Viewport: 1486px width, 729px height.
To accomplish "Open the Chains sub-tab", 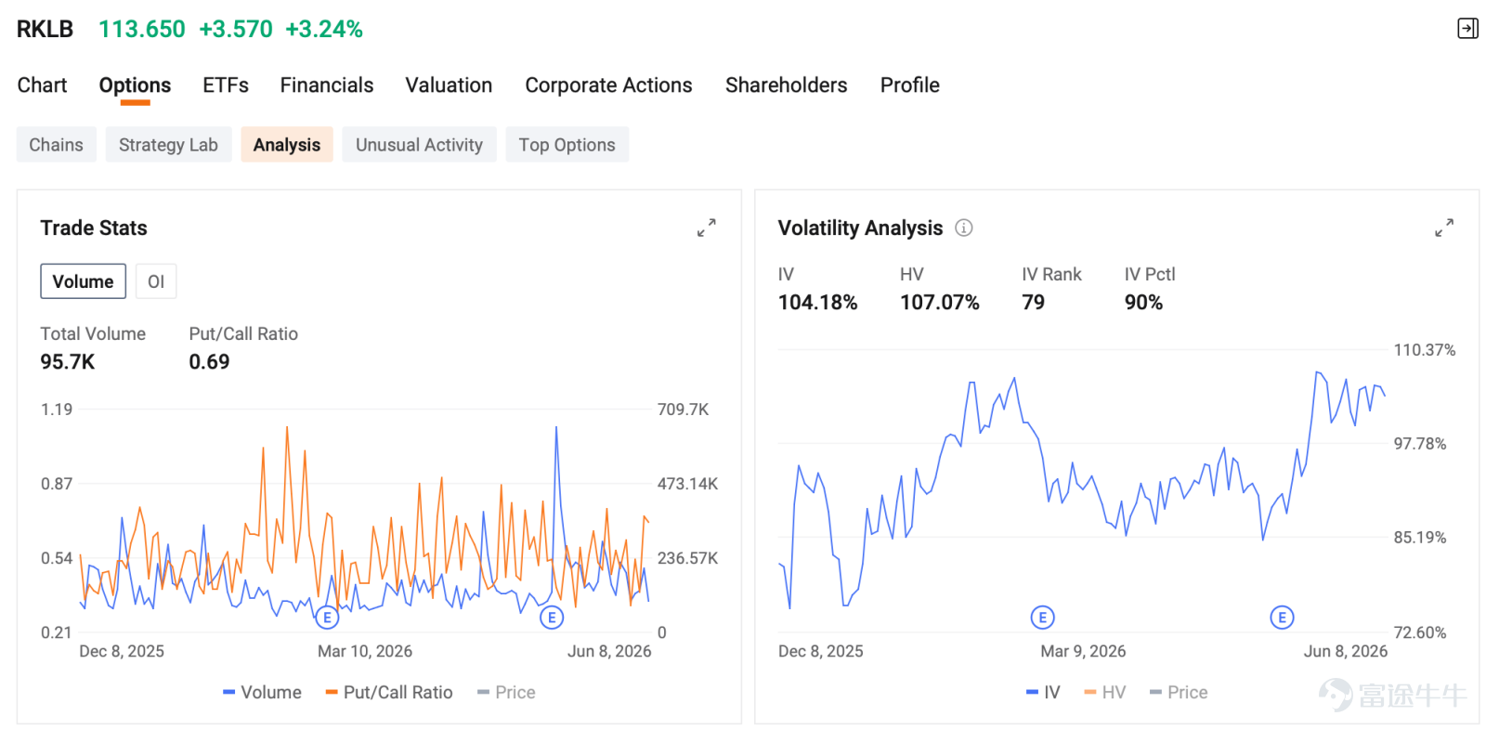I will coord(56,145).
